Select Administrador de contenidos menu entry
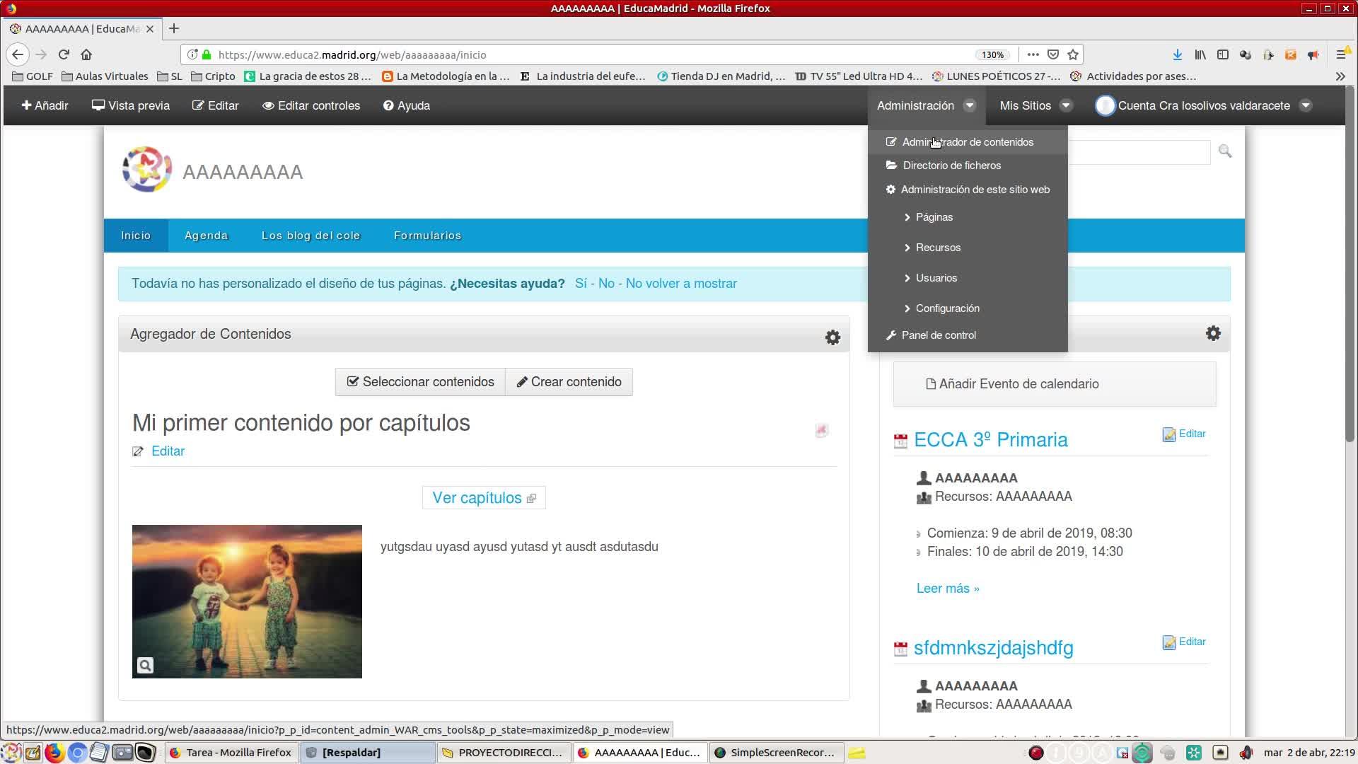The height and width of the screenshot is (764, 1358). pyautogui.click(x=967, y=142)
